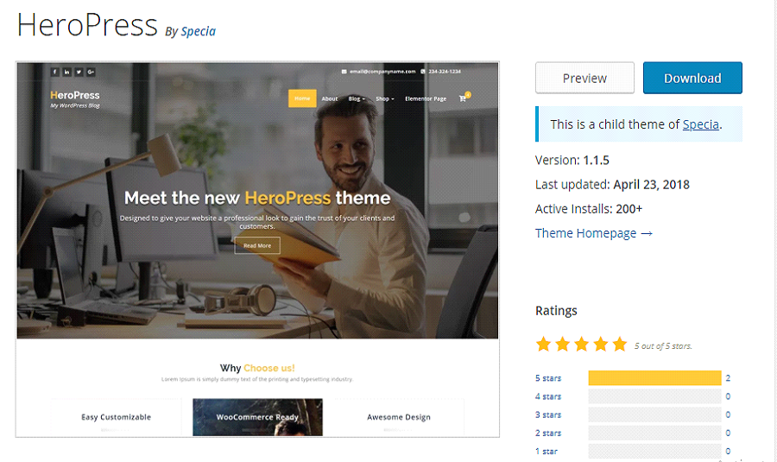Click the 'Version: 1.1.5' text
The width and height of the screenshot is (777, 462).
tap(572, 160)
